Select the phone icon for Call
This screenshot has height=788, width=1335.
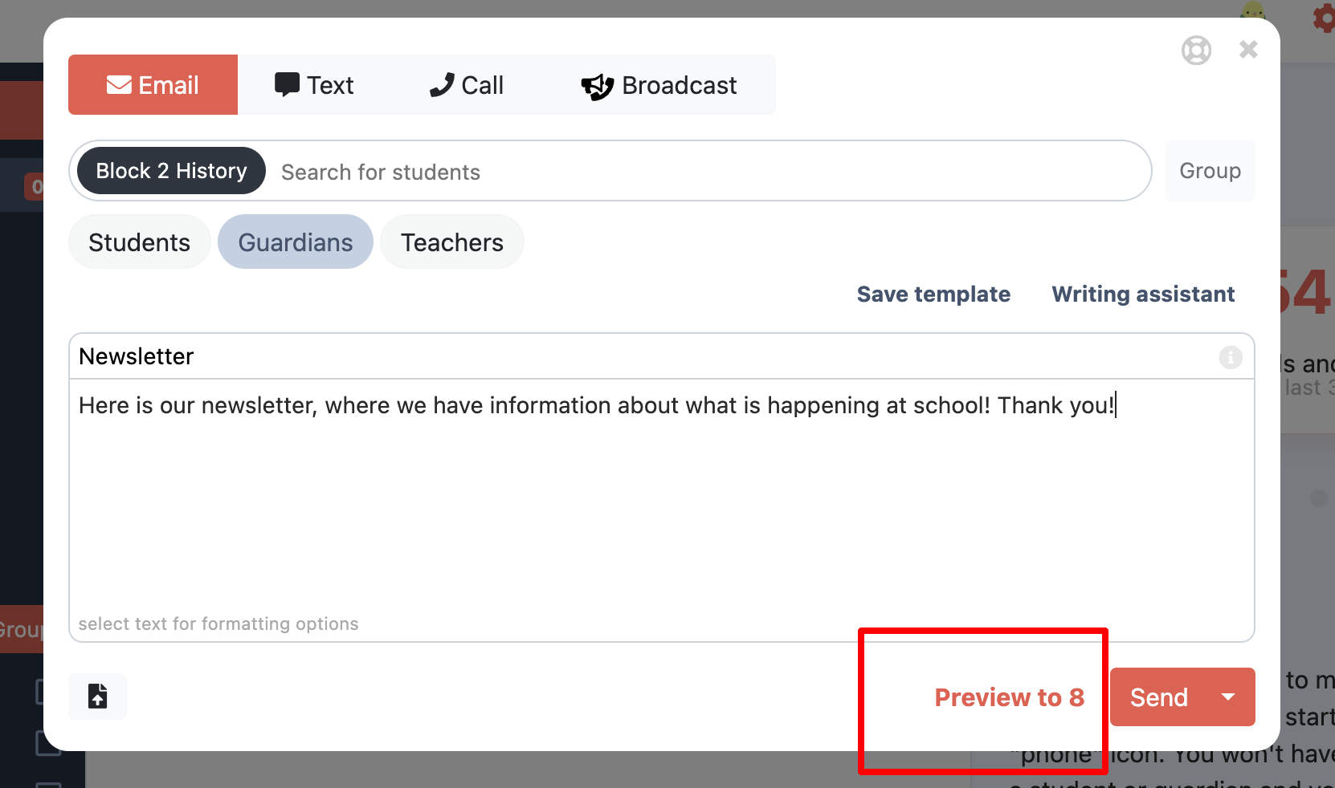440,84
